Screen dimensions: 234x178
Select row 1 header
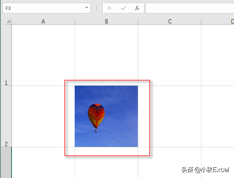click(6, 55)
